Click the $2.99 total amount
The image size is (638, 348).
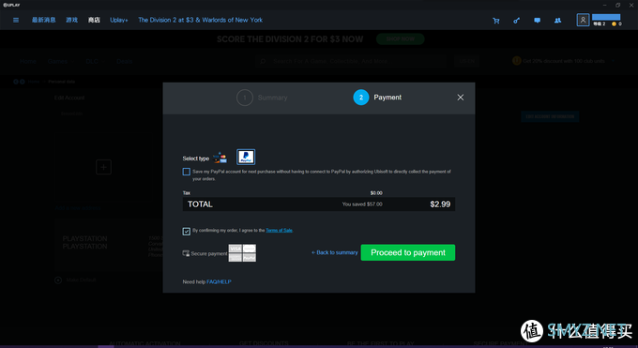(x=440, y=204)
